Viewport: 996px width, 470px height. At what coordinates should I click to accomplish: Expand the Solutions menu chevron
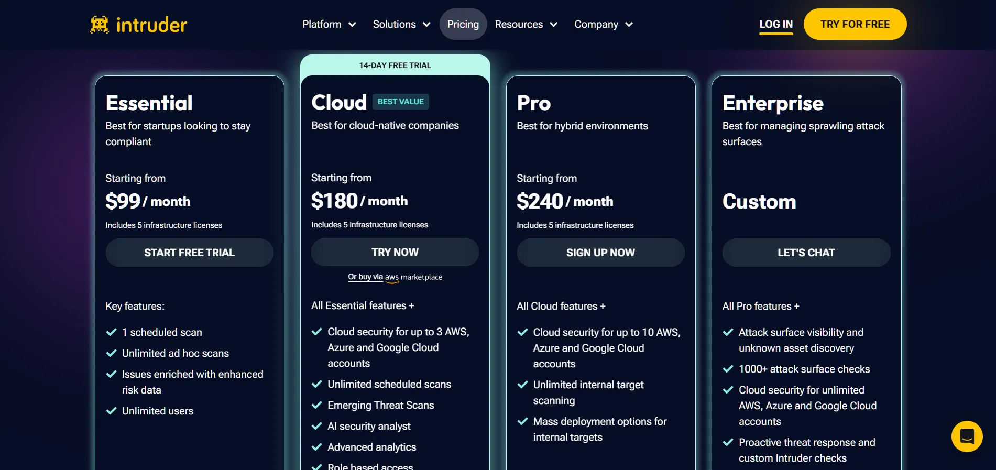point(426,25)
